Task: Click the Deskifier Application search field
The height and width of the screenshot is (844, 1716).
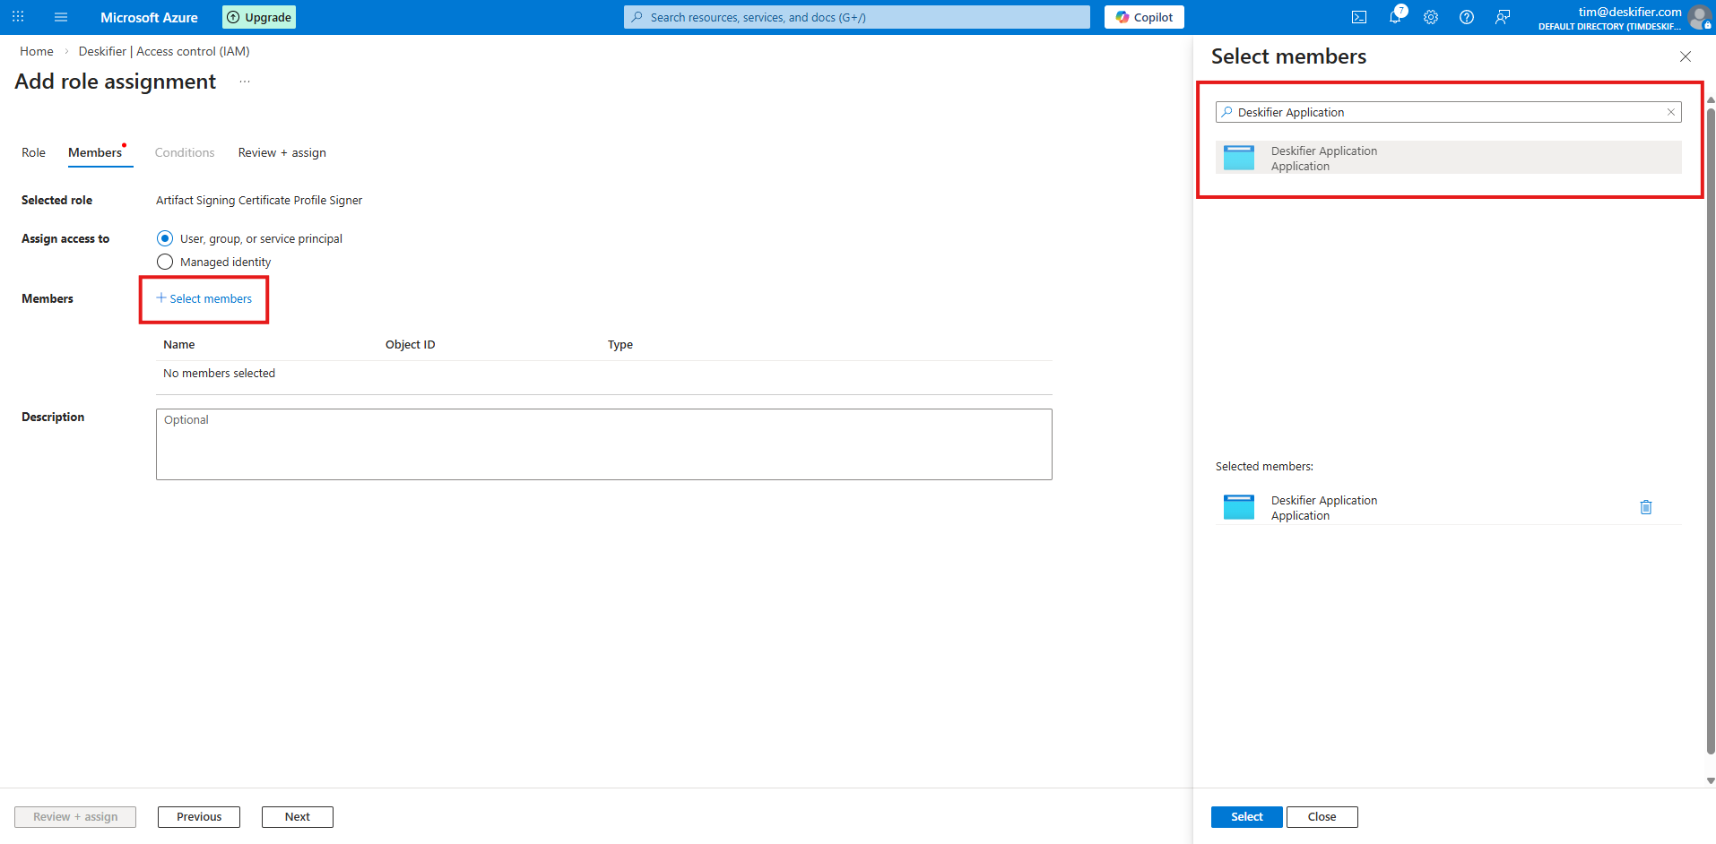Action: tap(1449, 112)
